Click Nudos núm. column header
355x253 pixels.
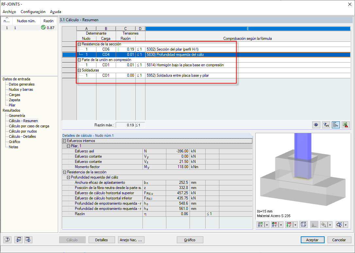coord(26,21)
